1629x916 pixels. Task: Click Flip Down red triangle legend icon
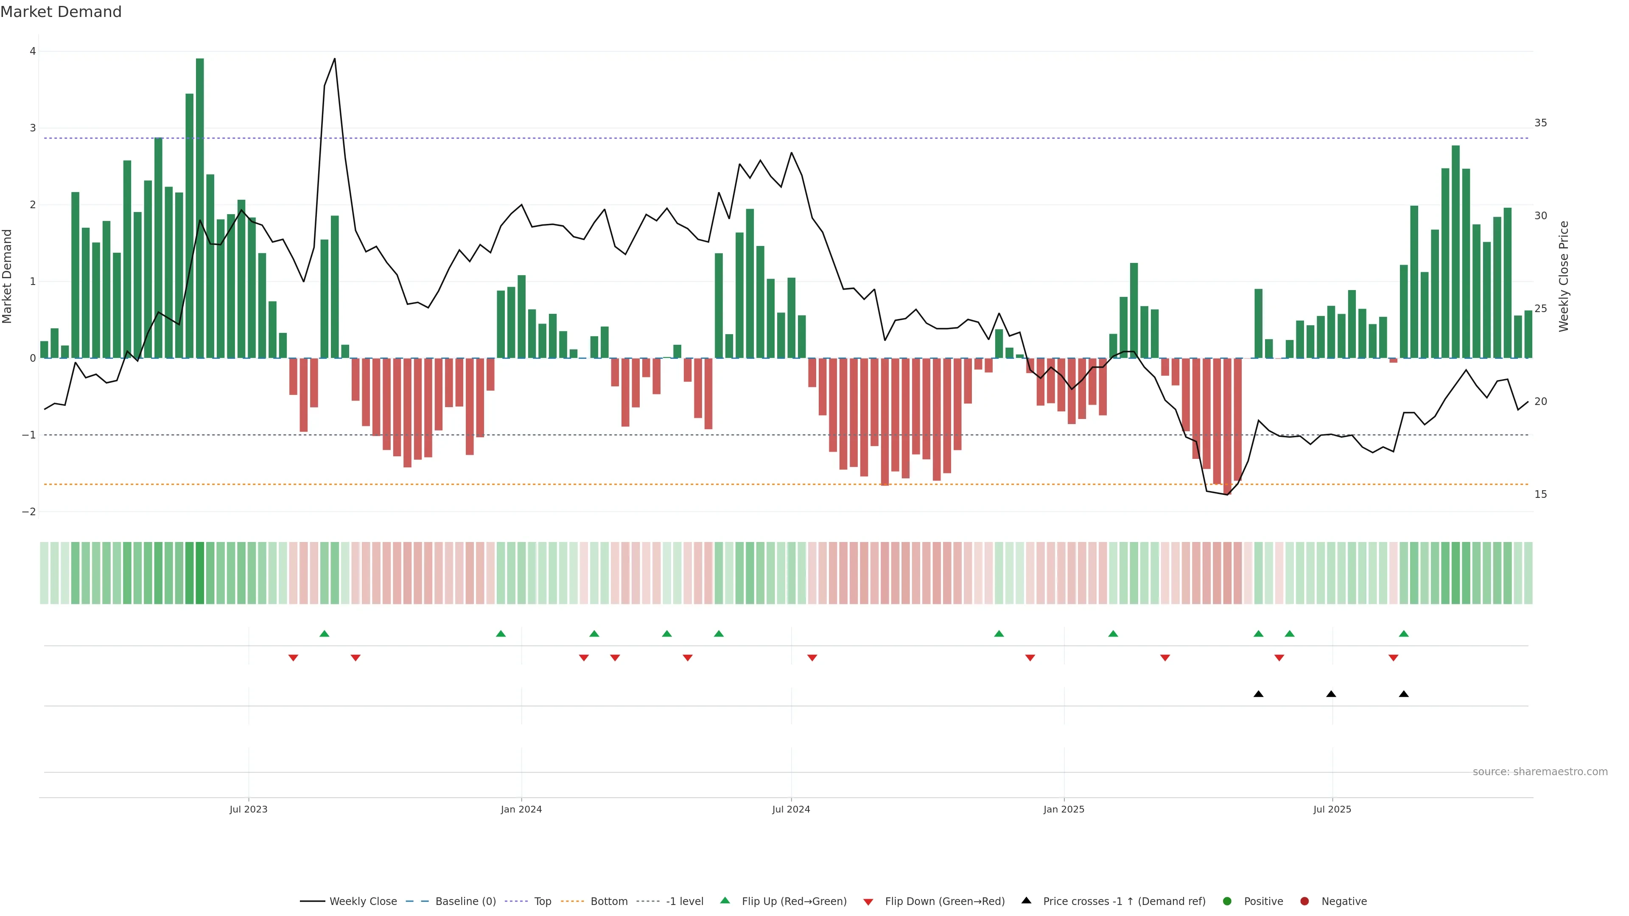(x=868, y=902)
